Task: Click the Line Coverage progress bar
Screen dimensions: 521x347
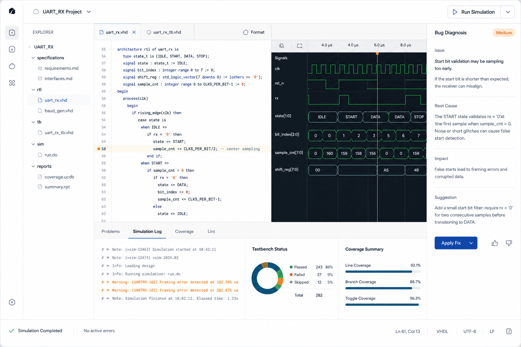Action: pyautogui.click(x=383, y=272)
